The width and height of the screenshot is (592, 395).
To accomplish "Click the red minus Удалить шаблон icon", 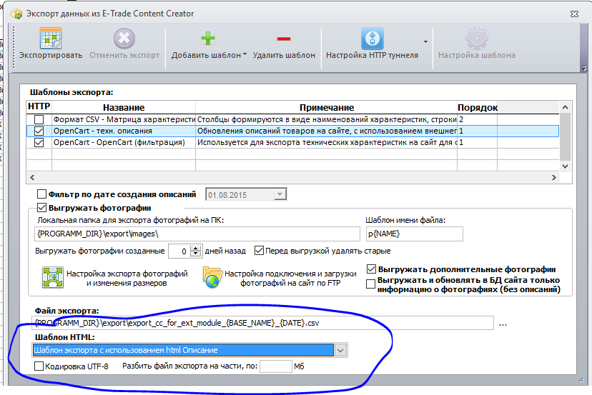I will tap(284, 39).
